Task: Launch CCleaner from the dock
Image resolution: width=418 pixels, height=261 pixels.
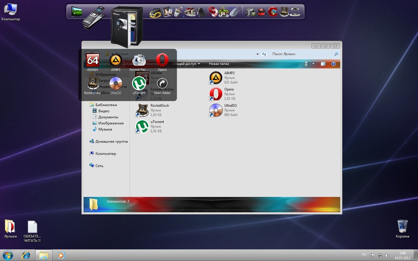Action: click(273, 12)
